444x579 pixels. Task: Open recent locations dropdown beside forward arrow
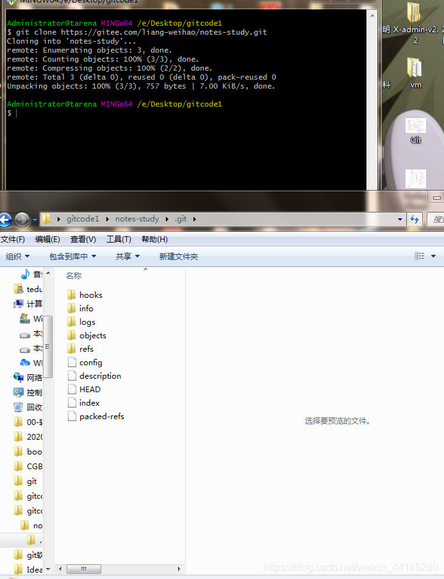[x=35, y=220]
